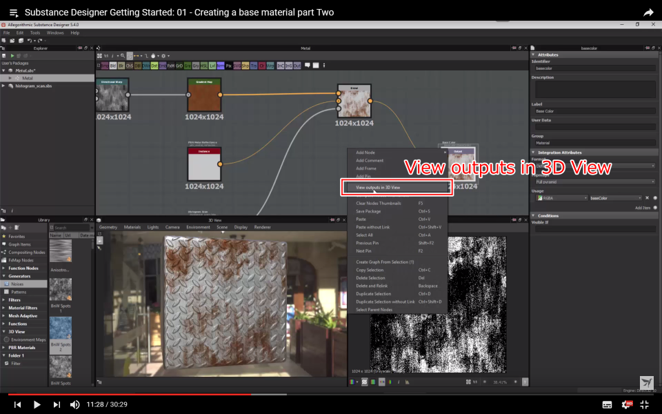Viewport: 662px width, 414px height.
Task: Click the remove usage X icon
Action: [x=647, y=198]
